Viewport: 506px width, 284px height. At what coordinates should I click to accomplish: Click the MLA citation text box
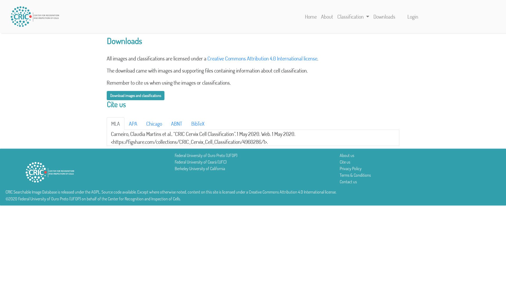tap(253, 138)
